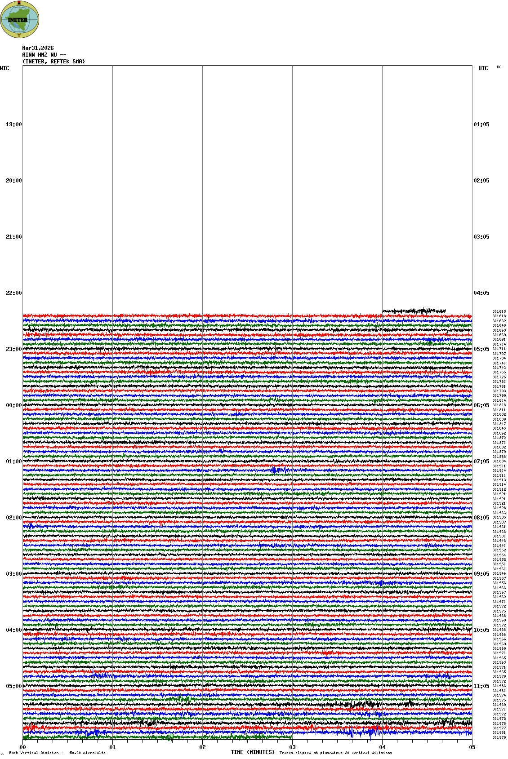Click the NIC timezone header
The image size is (508, 759).
pyautogui.click(x=4, y=68)
